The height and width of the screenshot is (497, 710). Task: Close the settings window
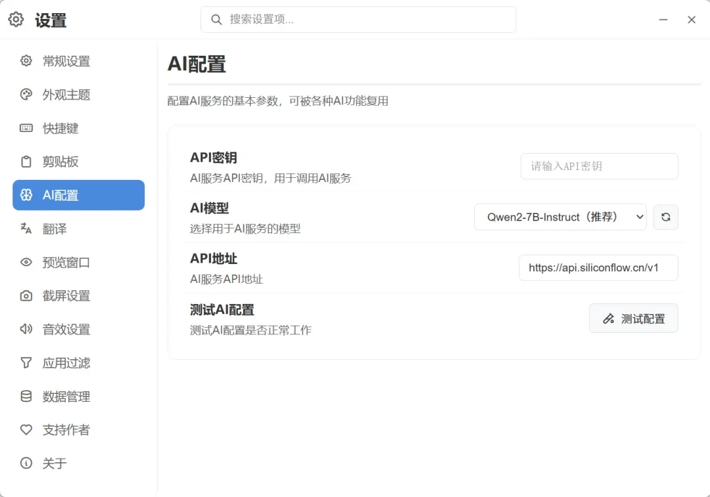[692, 20]
